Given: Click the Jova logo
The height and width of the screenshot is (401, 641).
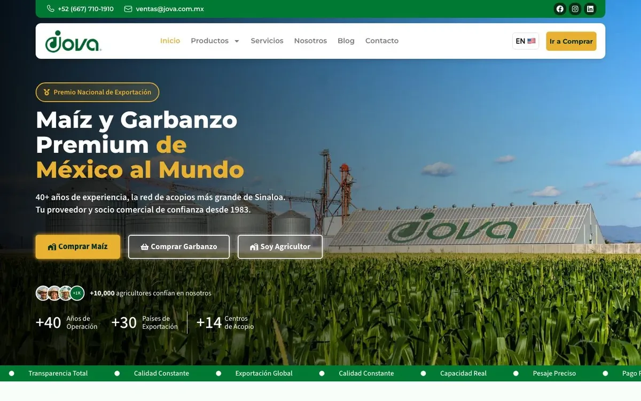Looking at the screenshot, I should [x=73, y=41].
